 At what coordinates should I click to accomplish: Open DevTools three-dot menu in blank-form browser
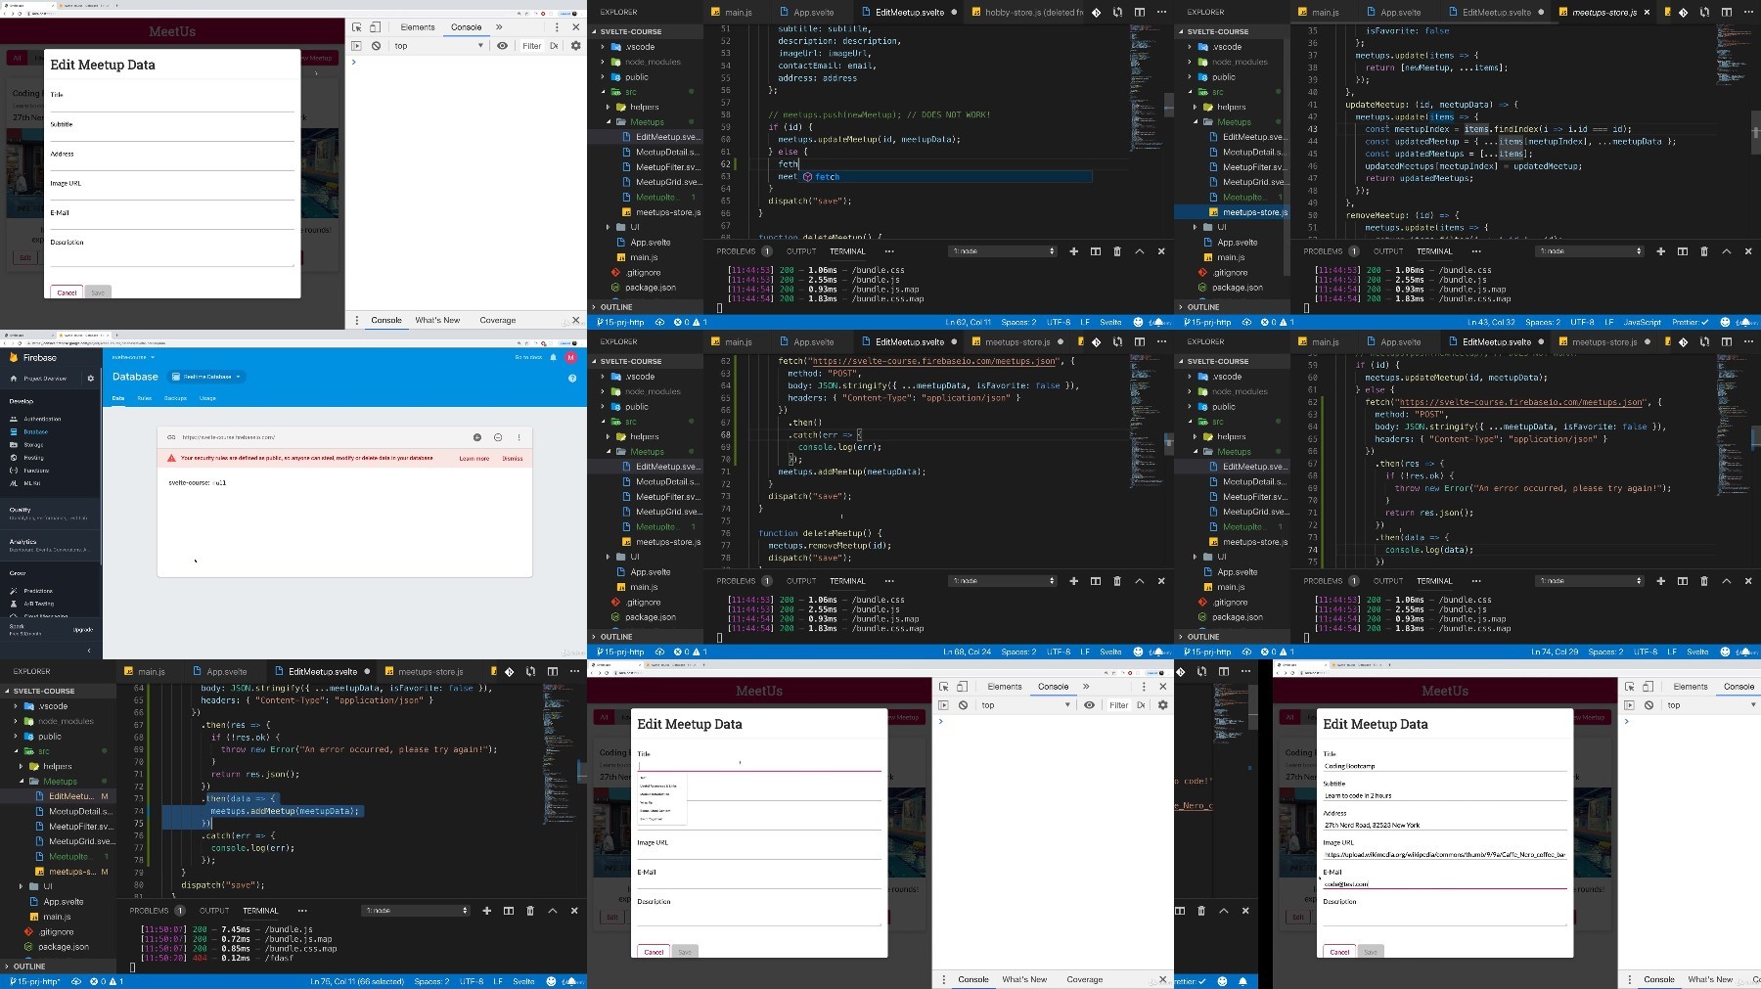coord(557,27)
